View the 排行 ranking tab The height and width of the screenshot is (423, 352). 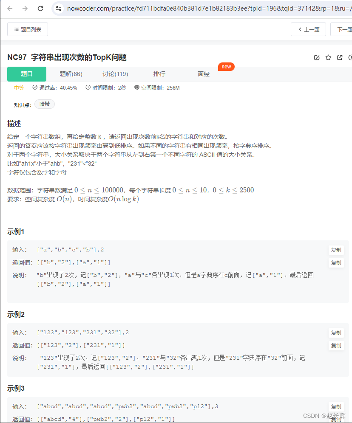(159, 74)
